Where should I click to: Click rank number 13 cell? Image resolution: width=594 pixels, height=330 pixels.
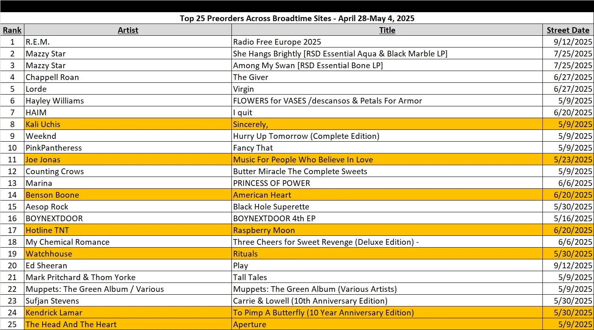pyautogui.click(x=12, y=183)
